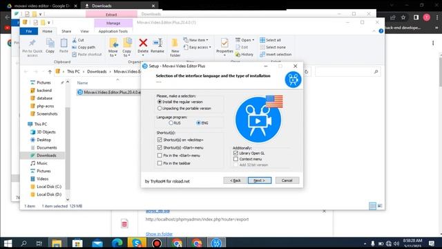The image size is (442, 249).
Task: Click Downloads in the address breadcrumb
Action: click(x=97, y=72)
